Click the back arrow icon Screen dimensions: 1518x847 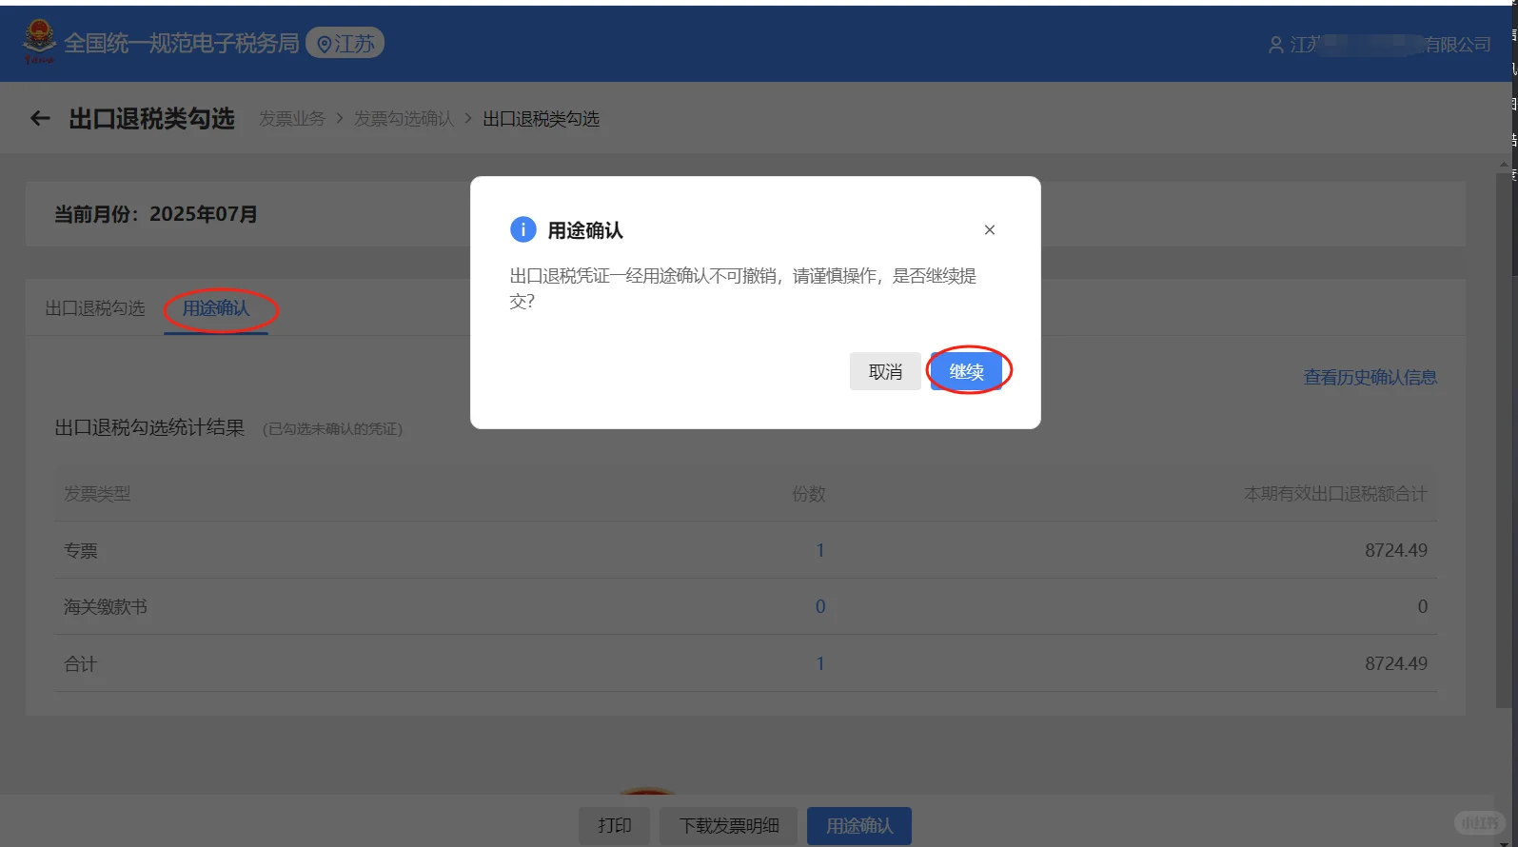(40, 118)
